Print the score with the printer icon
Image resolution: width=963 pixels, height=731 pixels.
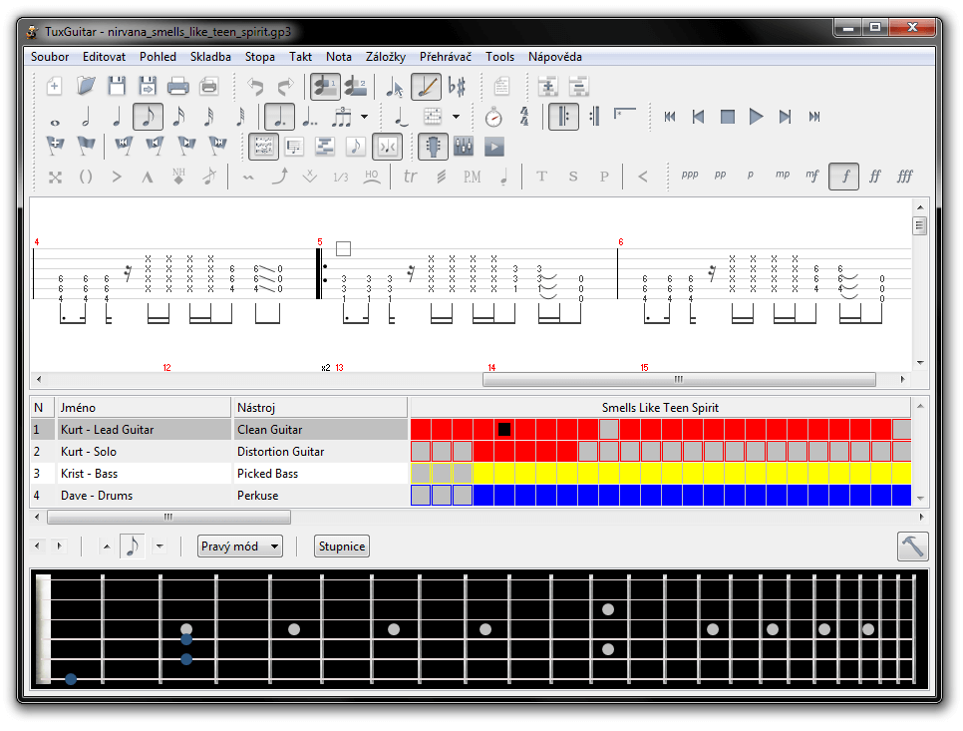178,86
